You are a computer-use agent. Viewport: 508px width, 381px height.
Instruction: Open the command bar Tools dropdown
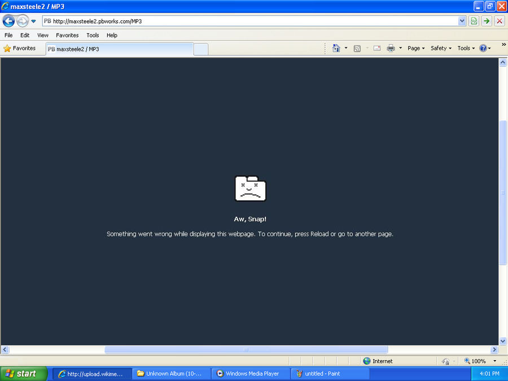point(466,49)
